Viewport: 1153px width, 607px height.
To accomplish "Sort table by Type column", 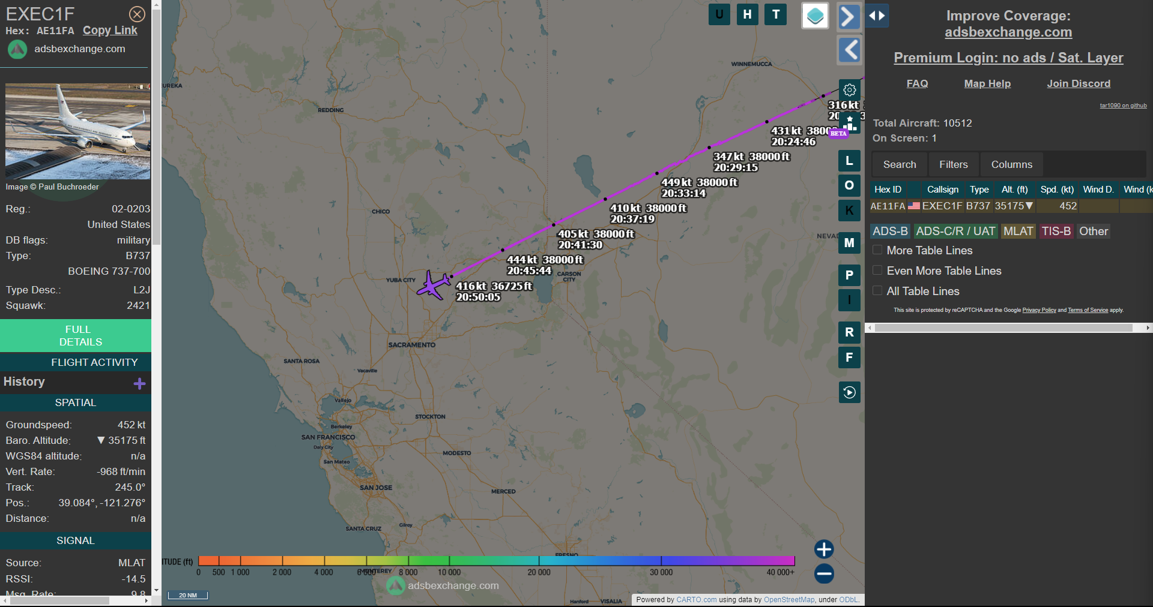I will click(x=979, y=190).
